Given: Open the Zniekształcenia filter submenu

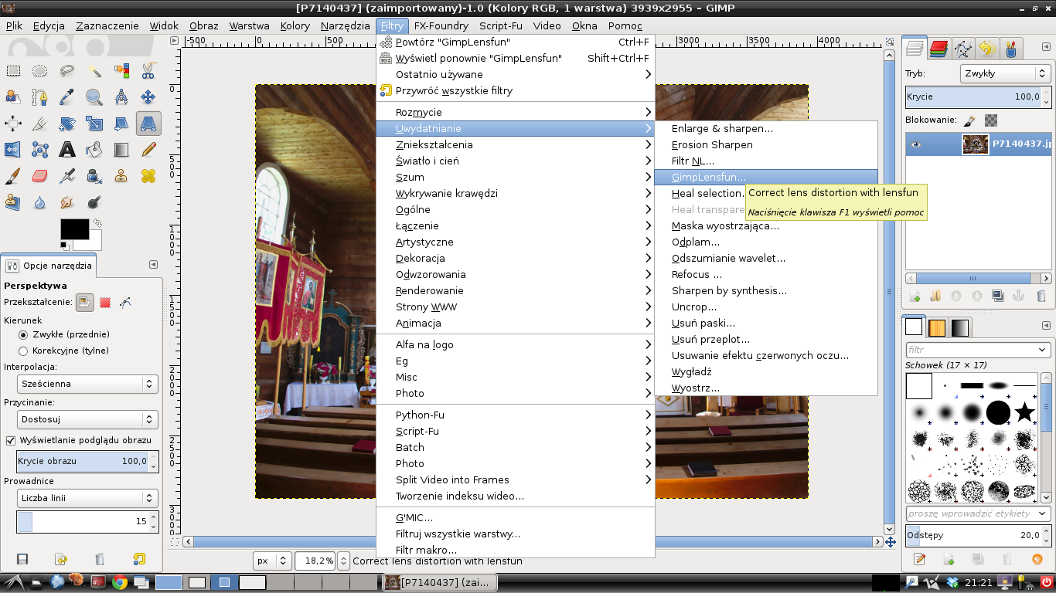Looking at the screenshot, I should (434, 145).
